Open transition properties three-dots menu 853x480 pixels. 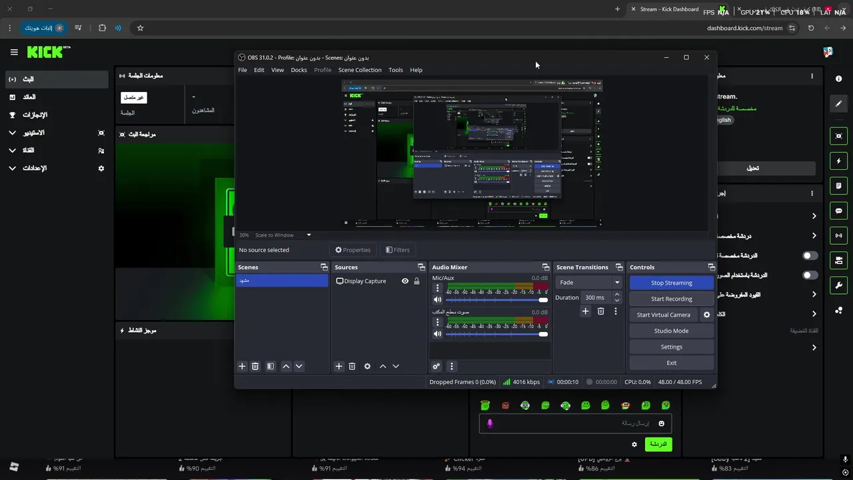pyautogui.click(x=615, y=311)
